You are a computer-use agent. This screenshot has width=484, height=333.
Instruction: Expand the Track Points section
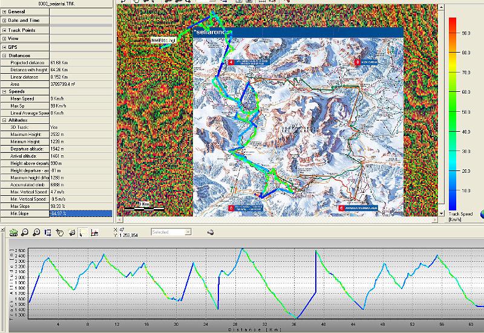4,30
